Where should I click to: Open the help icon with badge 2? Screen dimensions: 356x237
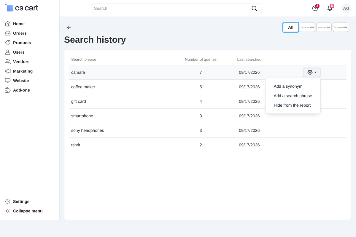(x=315, y=8)
